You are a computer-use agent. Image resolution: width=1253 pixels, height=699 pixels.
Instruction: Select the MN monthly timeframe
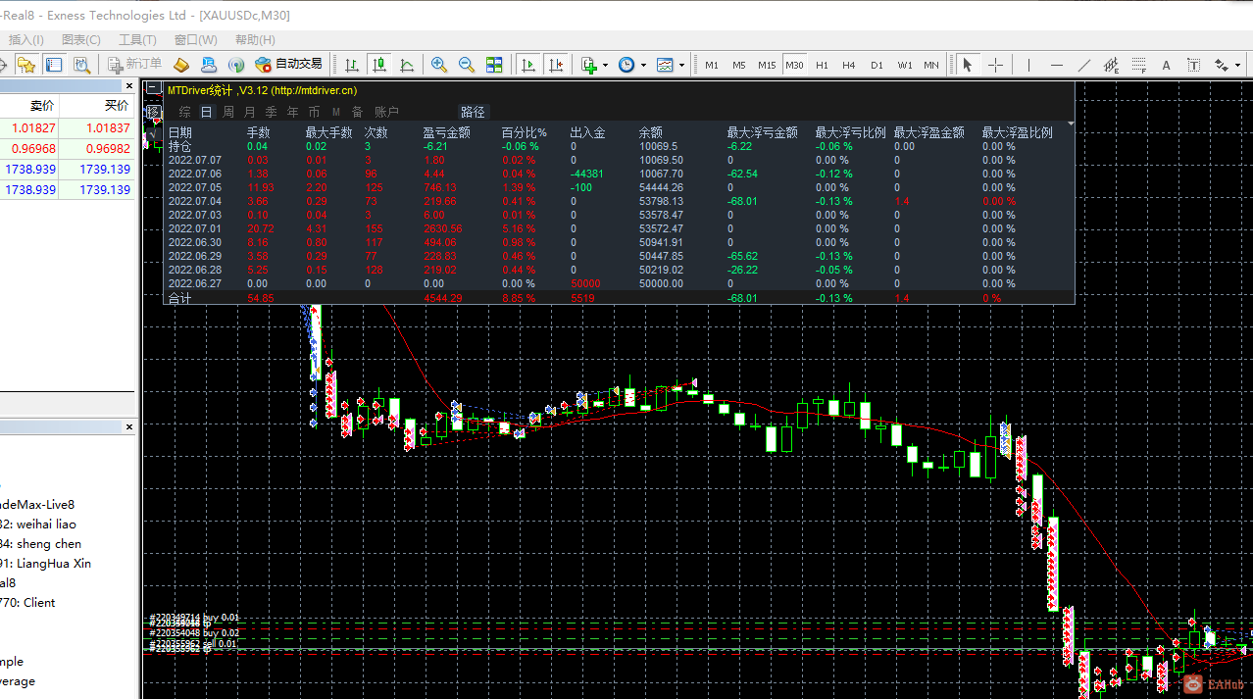[x=931, y=65]
